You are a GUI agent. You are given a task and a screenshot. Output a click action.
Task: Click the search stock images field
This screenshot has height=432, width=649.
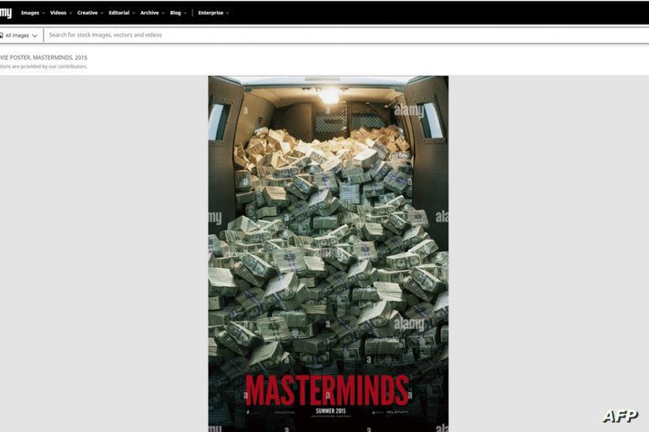347,36
